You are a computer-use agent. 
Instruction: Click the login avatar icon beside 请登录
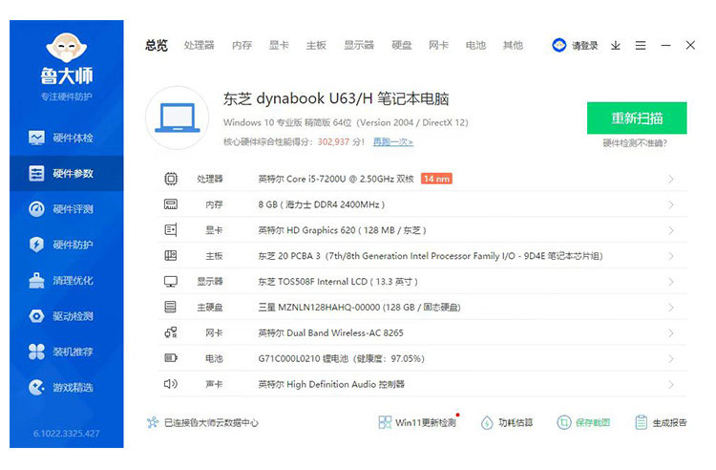click(558, 45)
